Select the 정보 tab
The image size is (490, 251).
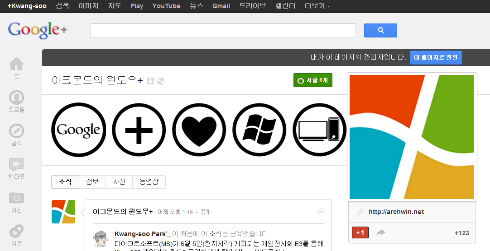92,182
